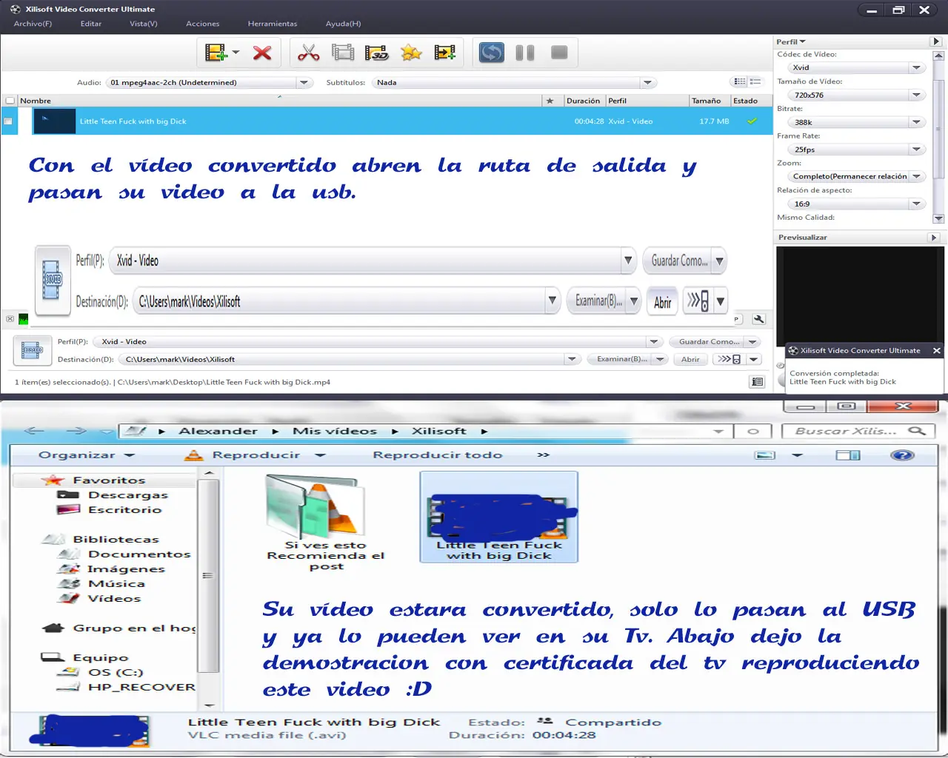The height and width of the screenshot is (758, 948).
Task: Click the Add Output Profile icon
Action: tap(445, 53)
